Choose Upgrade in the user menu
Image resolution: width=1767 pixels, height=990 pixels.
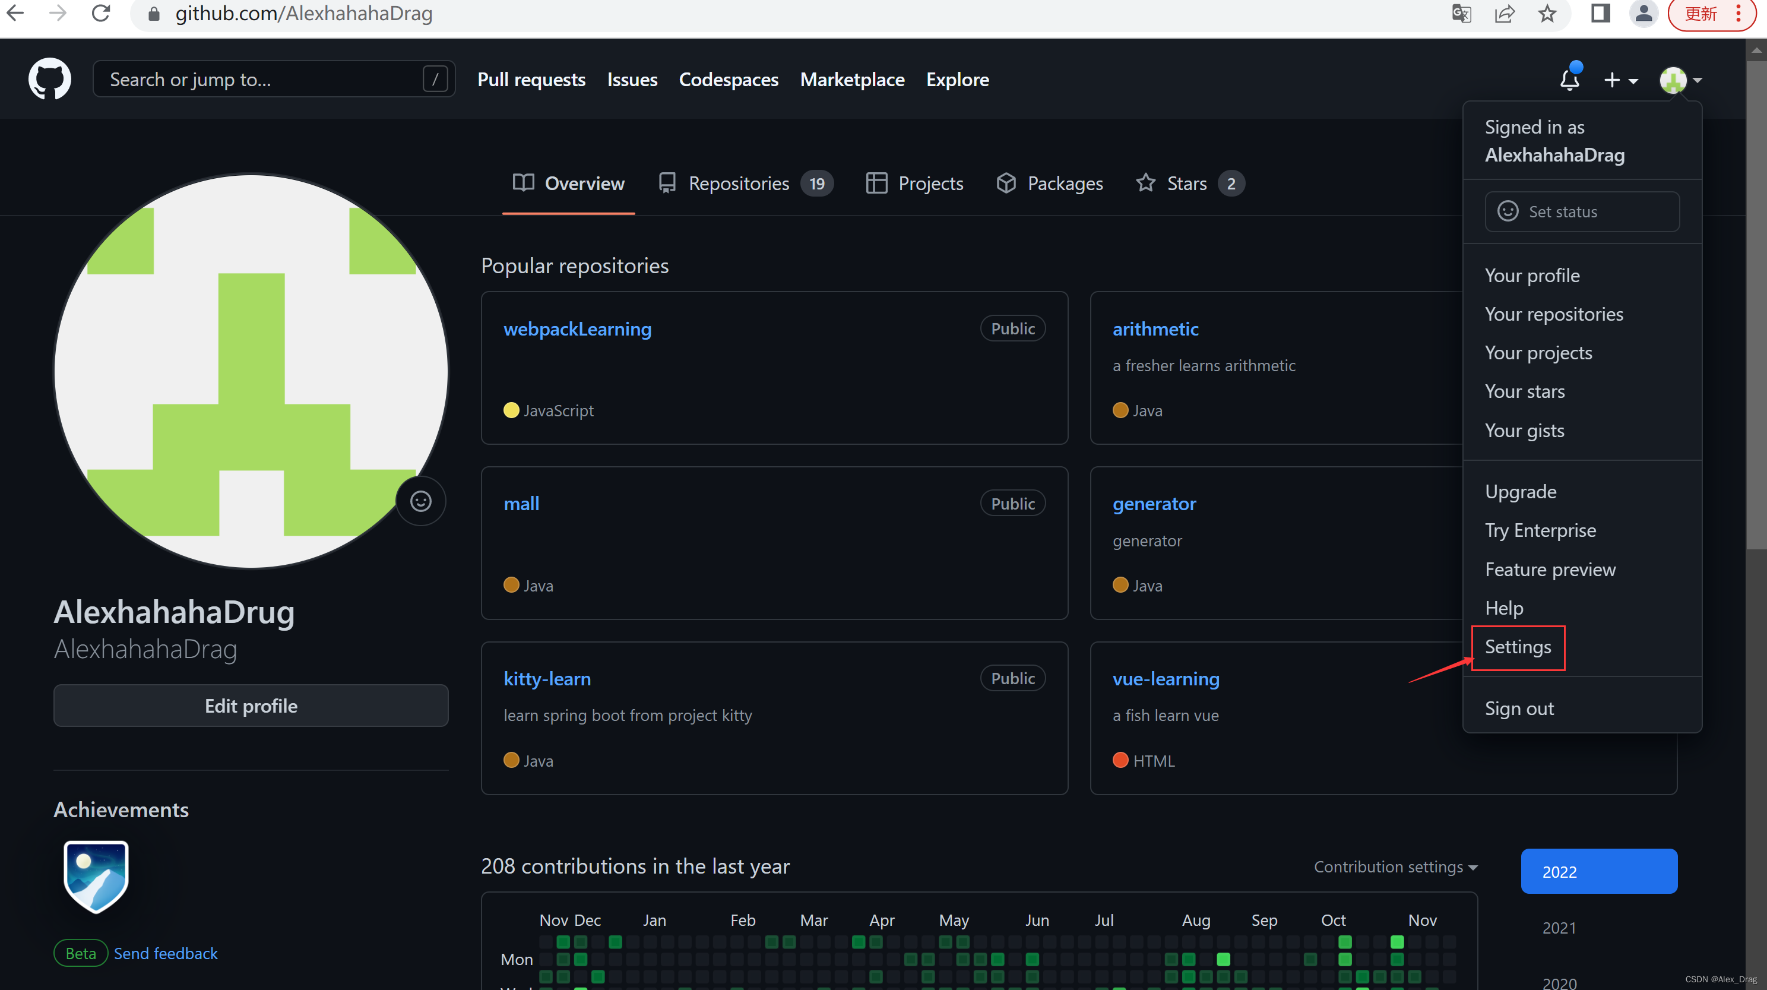(1521, 492)
